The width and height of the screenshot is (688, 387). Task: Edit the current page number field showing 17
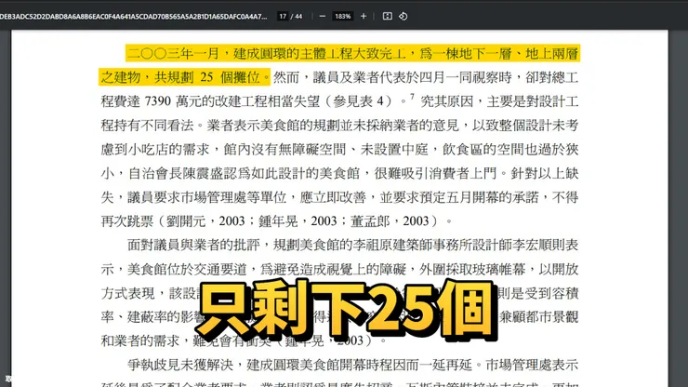(x=283, y=16)
